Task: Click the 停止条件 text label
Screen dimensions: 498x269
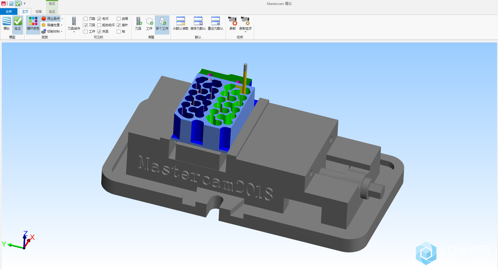Action: point(54,19)
